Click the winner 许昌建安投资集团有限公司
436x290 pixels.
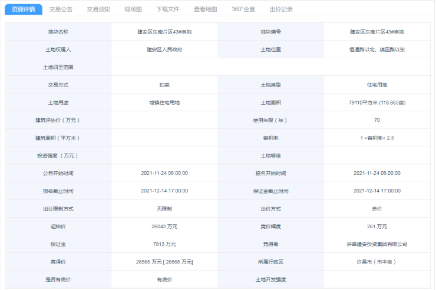coord(376,244)
